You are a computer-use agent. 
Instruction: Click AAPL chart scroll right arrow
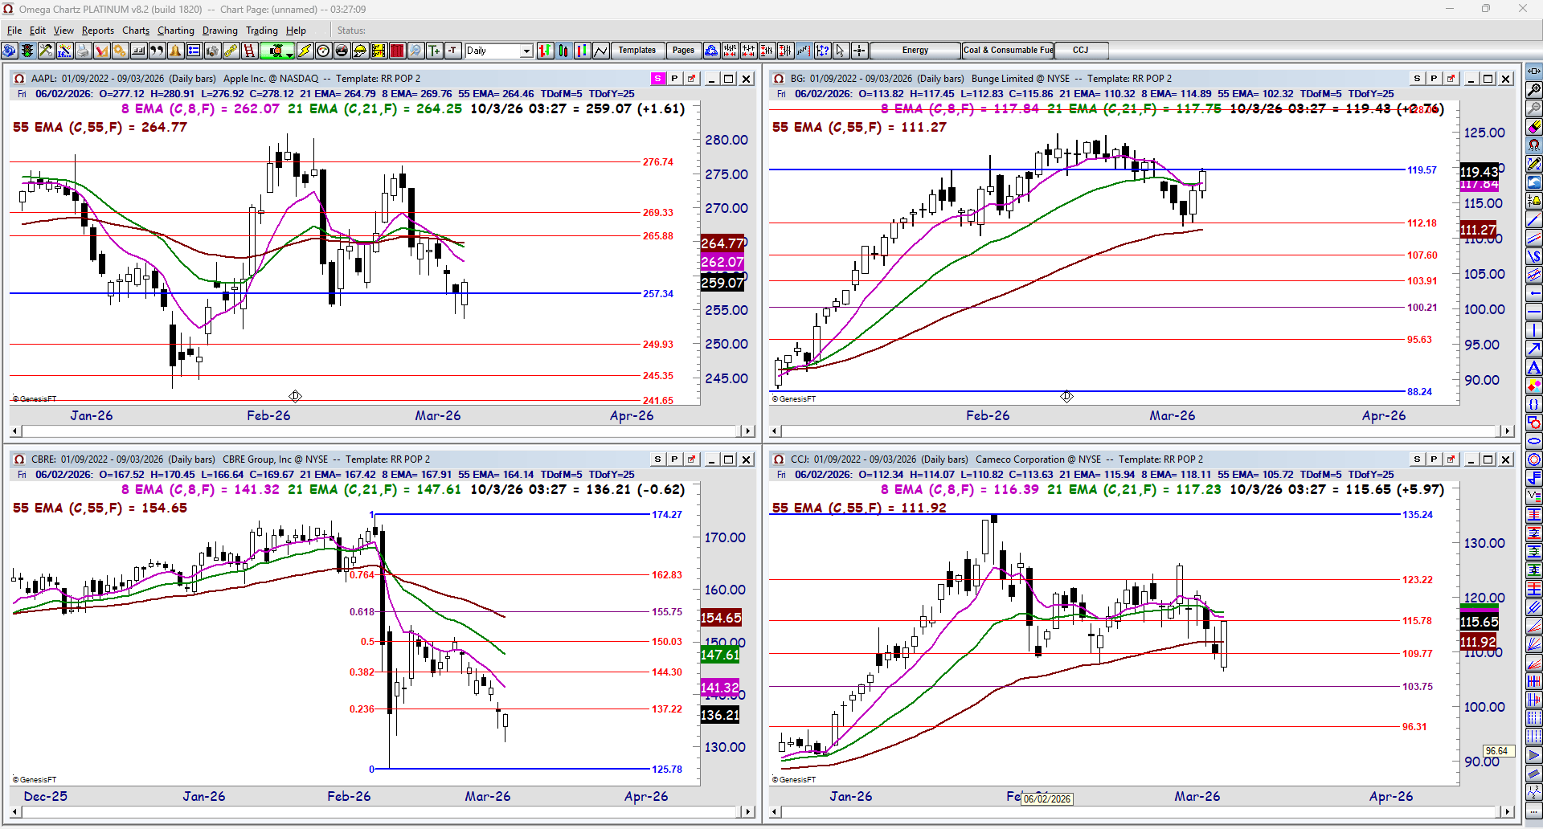(747, 431)
